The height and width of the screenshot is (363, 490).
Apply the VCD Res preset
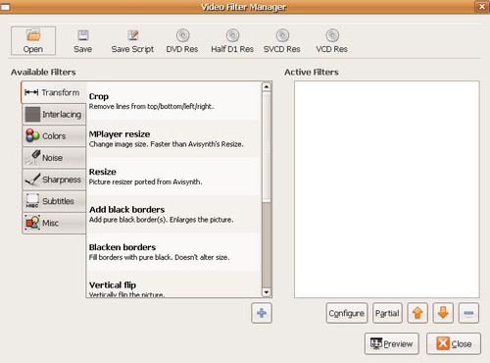pyautogui.click(x=332, y=41)
